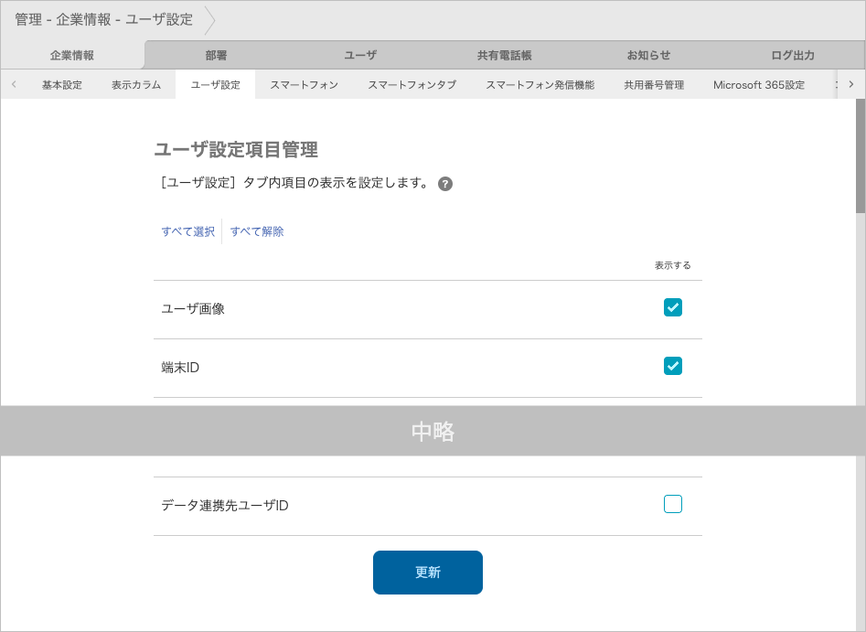The image size is (866, 632).
Task: Go to Microsoft 365設定 sub-tab
Action: click(759, 85)
